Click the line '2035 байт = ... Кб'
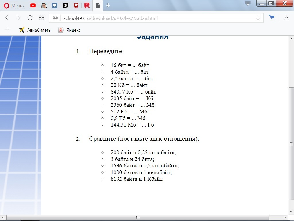 [132, 98]
